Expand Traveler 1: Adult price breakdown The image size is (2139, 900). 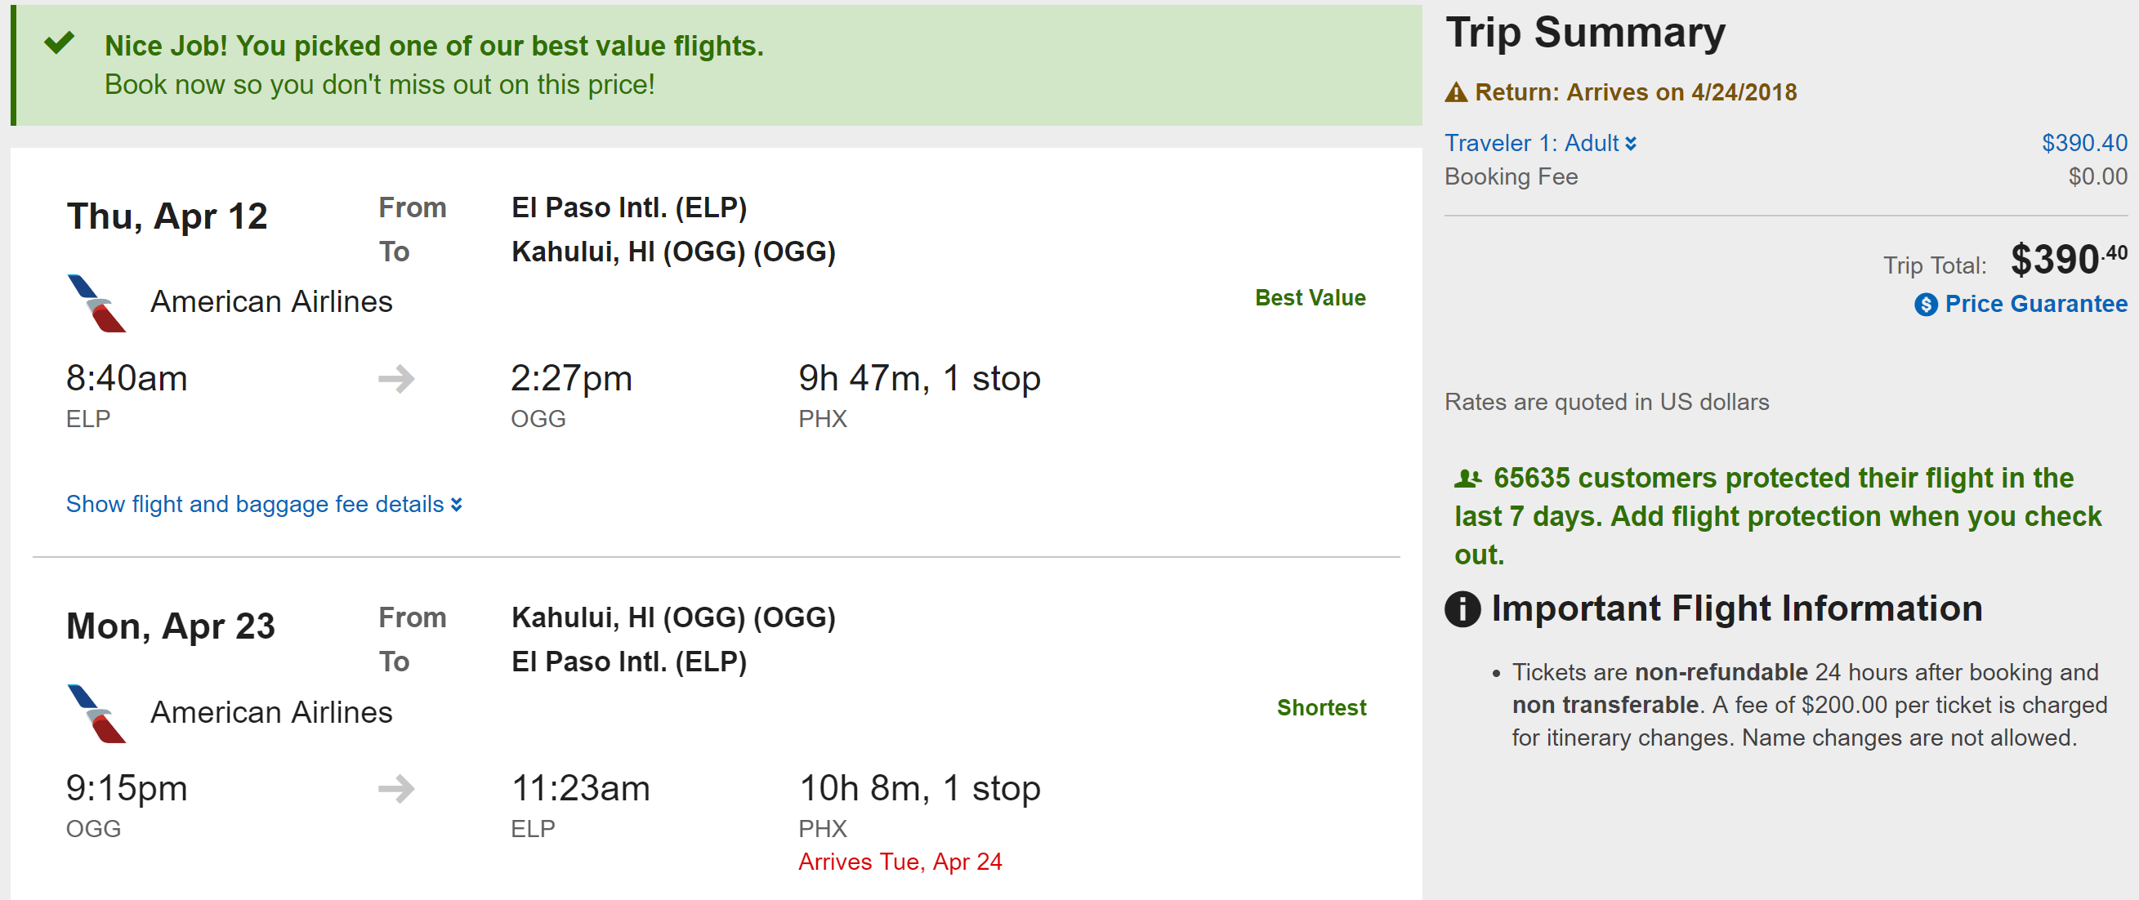1539,143
